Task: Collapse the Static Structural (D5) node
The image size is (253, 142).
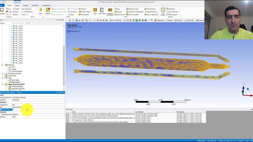Action: tap(2, 84)
